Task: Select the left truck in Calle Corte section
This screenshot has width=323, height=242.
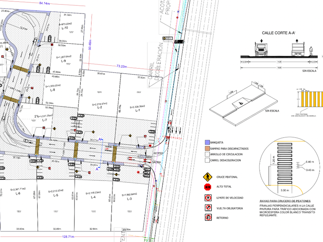Action: (261, 50)
